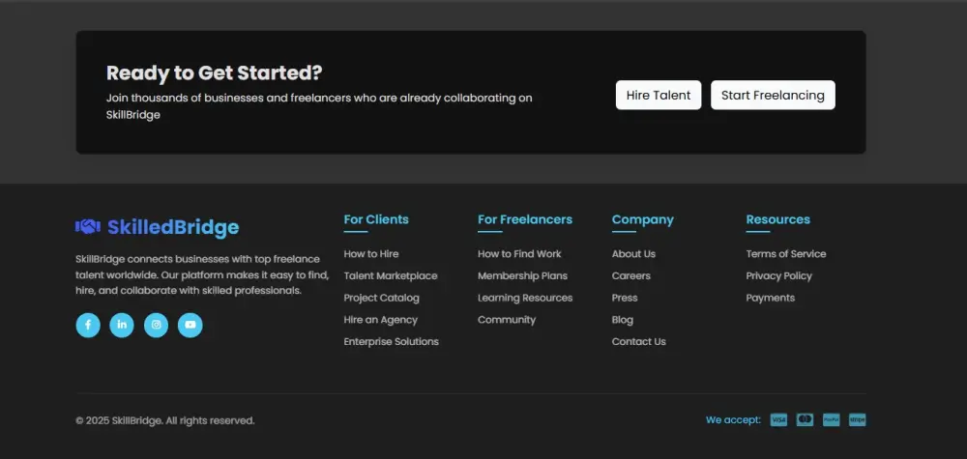Click the Mastercard payment icon
This screenshot has height=459, width=967.
pyautogui.click(x=805, y=420)
